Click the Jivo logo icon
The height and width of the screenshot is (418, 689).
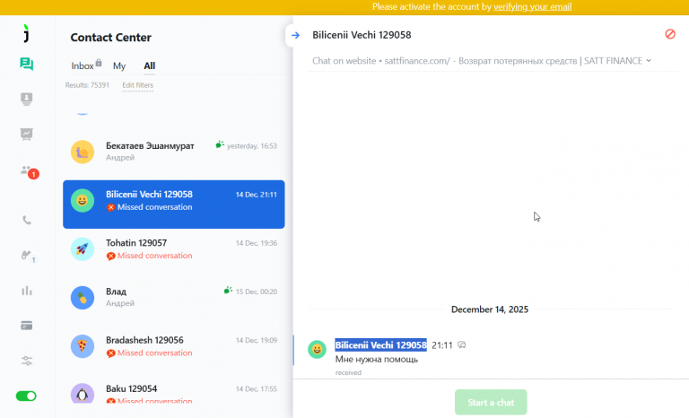pyautogui.click(x=26, y=33)
